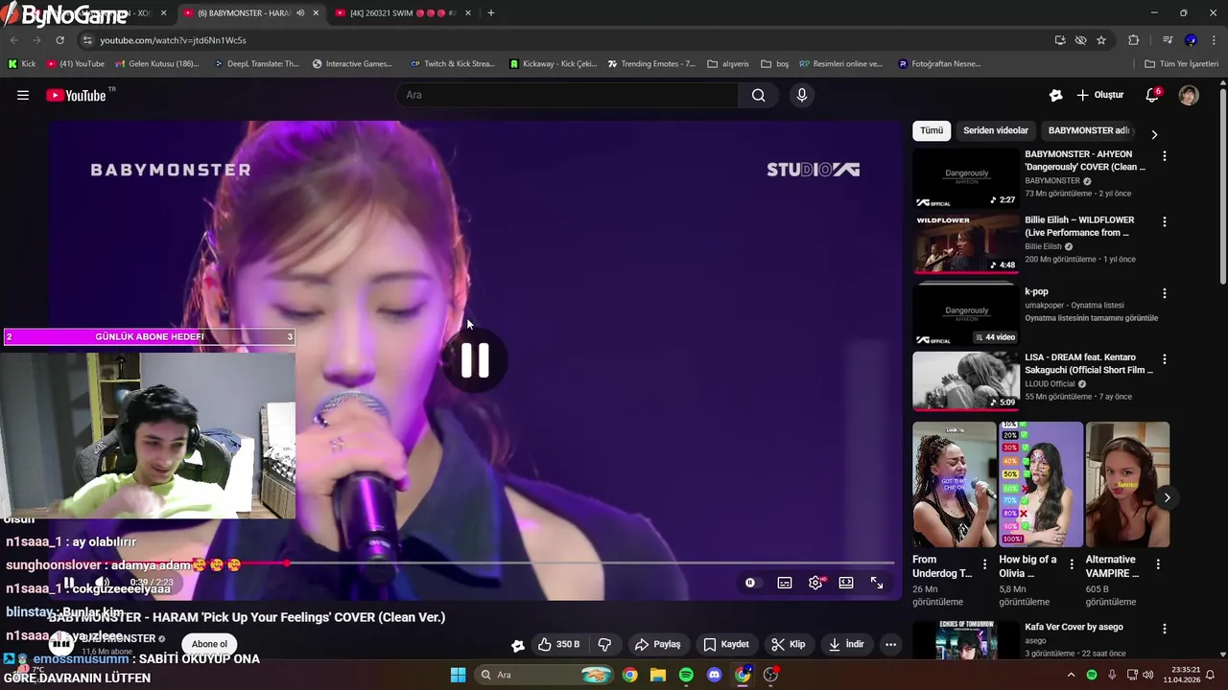Open the Kick bookmark
Screen dimensions: 1228x690
(x=22, y=64)
